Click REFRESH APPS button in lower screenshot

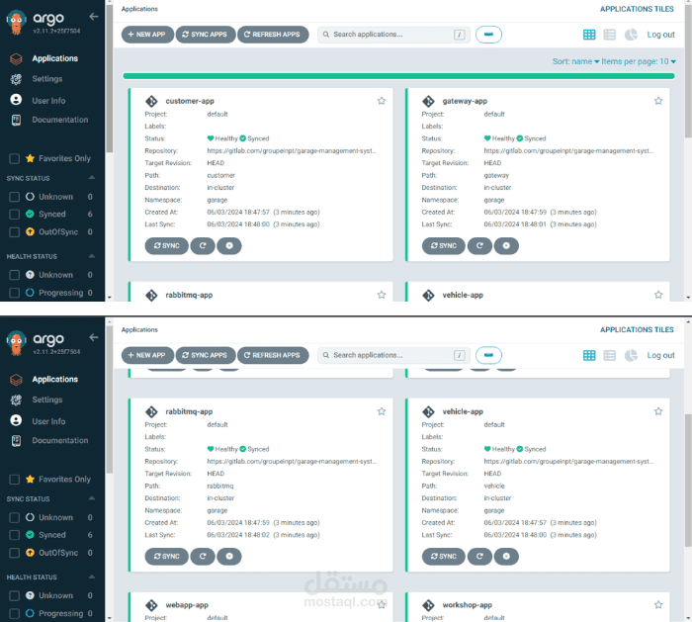click(x=273, y=355)
